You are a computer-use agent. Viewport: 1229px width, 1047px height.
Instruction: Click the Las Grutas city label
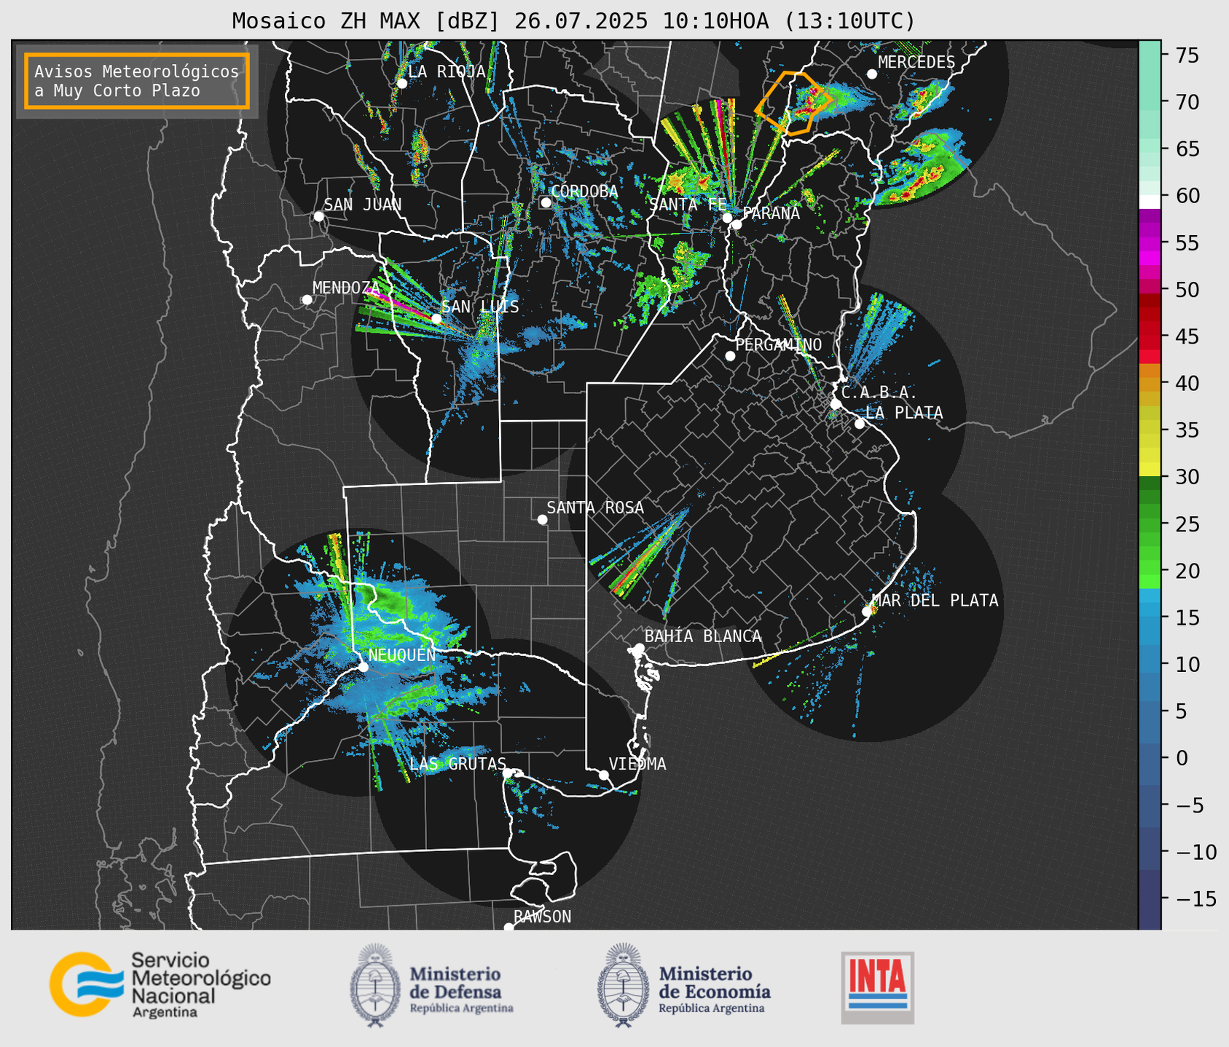point(458,764)
